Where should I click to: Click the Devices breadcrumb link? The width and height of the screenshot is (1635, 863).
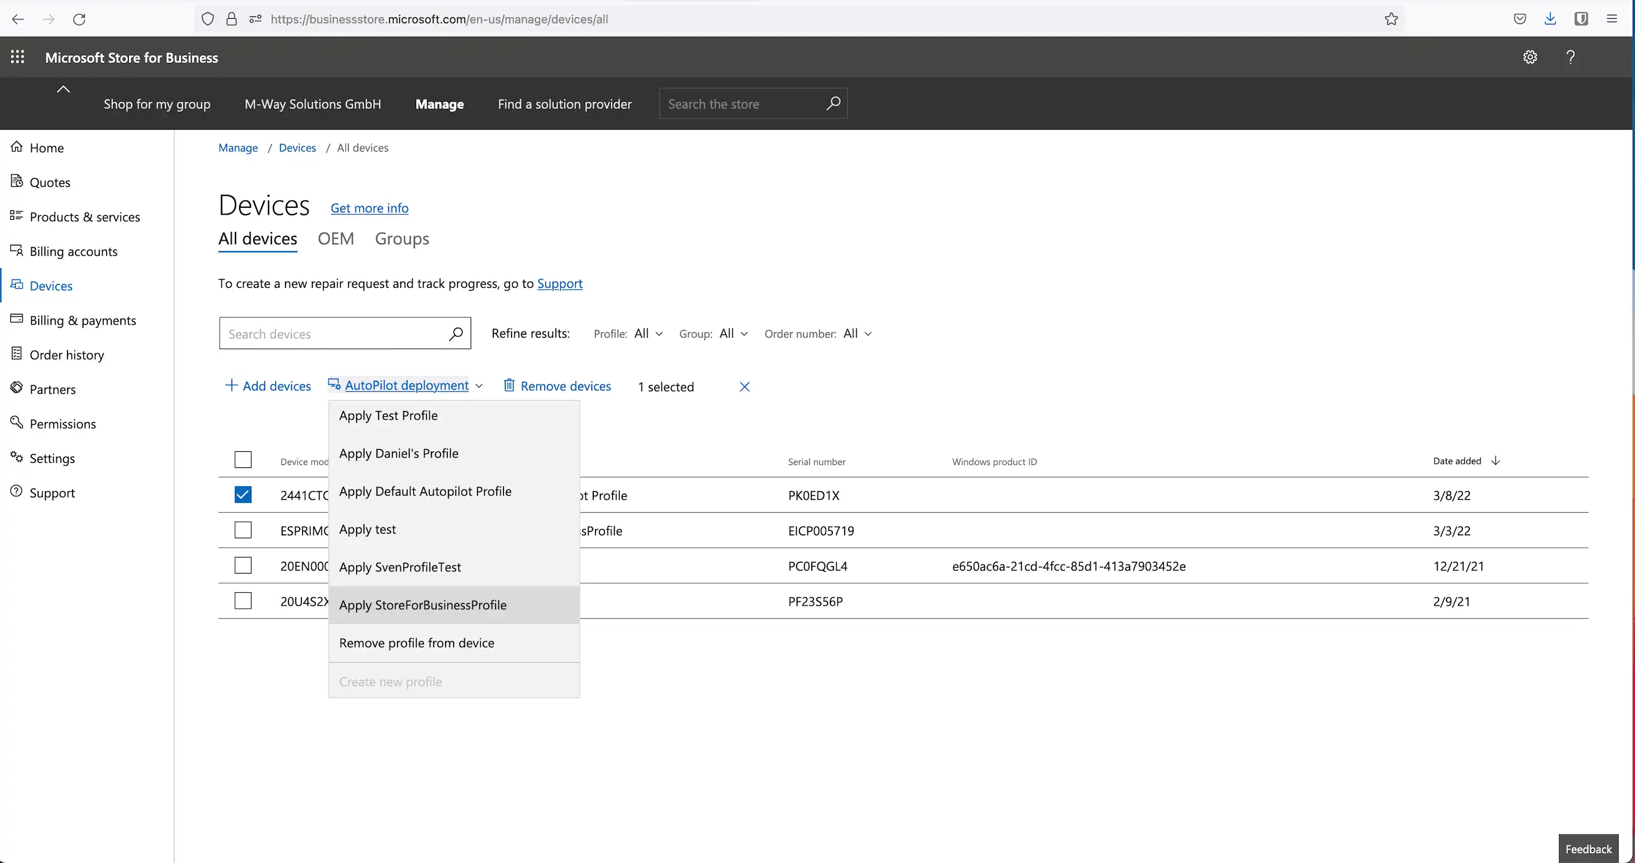point(297,148)
